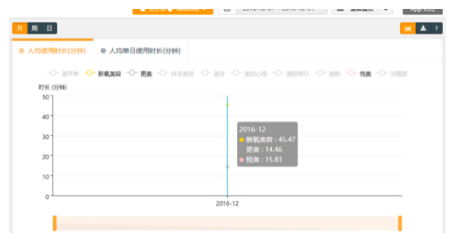Switch to chart view icon
The width and height of the screenshot is (459, 239).
click(408, 28)
